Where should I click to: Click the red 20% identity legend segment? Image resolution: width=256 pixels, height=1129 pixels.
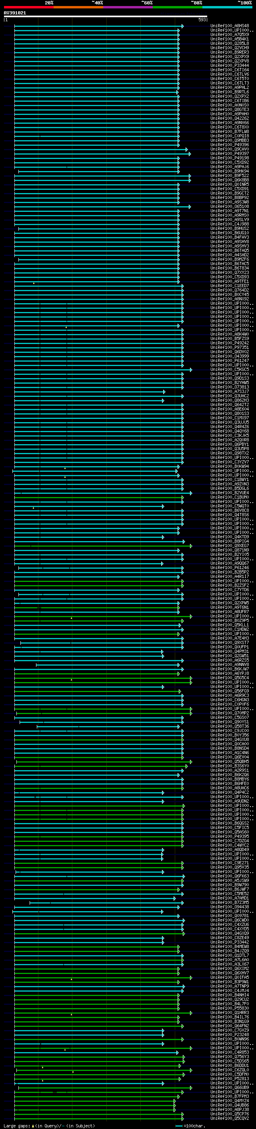click(28, 7)
